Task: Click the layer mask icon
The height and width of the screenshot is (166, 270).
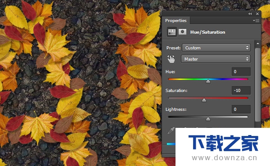Action: pos(182,32)
